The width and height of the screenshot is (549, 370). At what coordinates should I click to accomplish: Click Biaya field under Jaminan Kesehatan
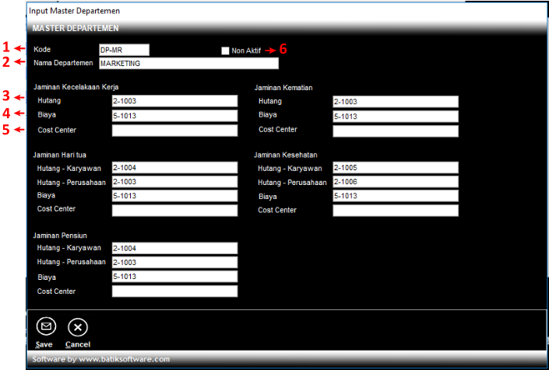[395, 196]
